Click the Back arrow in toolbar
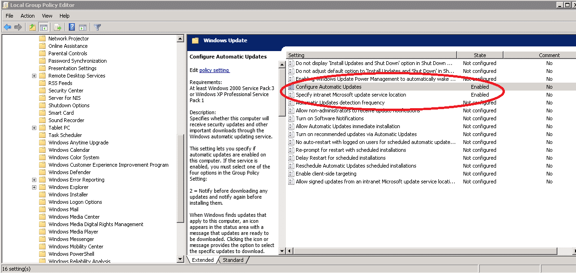This screenshot has height=273, width=576. (7, 27)
